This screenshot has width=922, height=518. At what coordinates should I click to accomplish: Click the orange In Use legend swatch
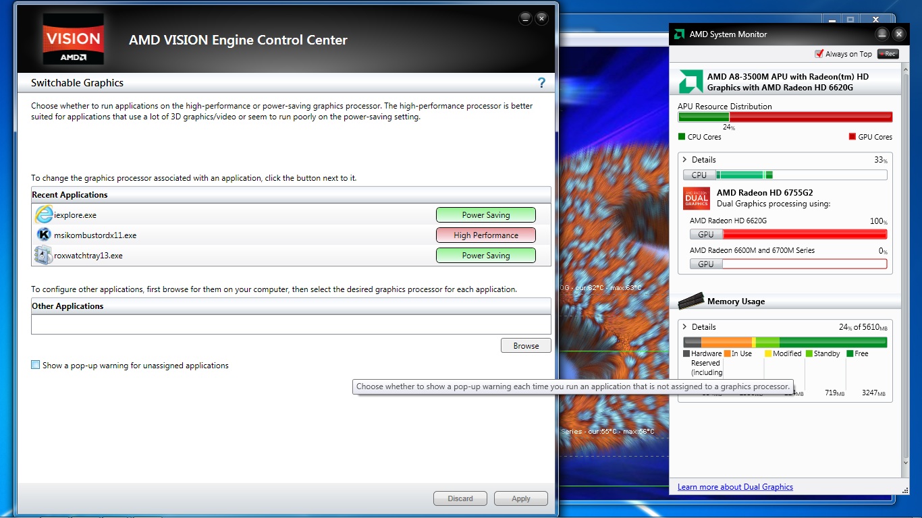coord(727,353)
